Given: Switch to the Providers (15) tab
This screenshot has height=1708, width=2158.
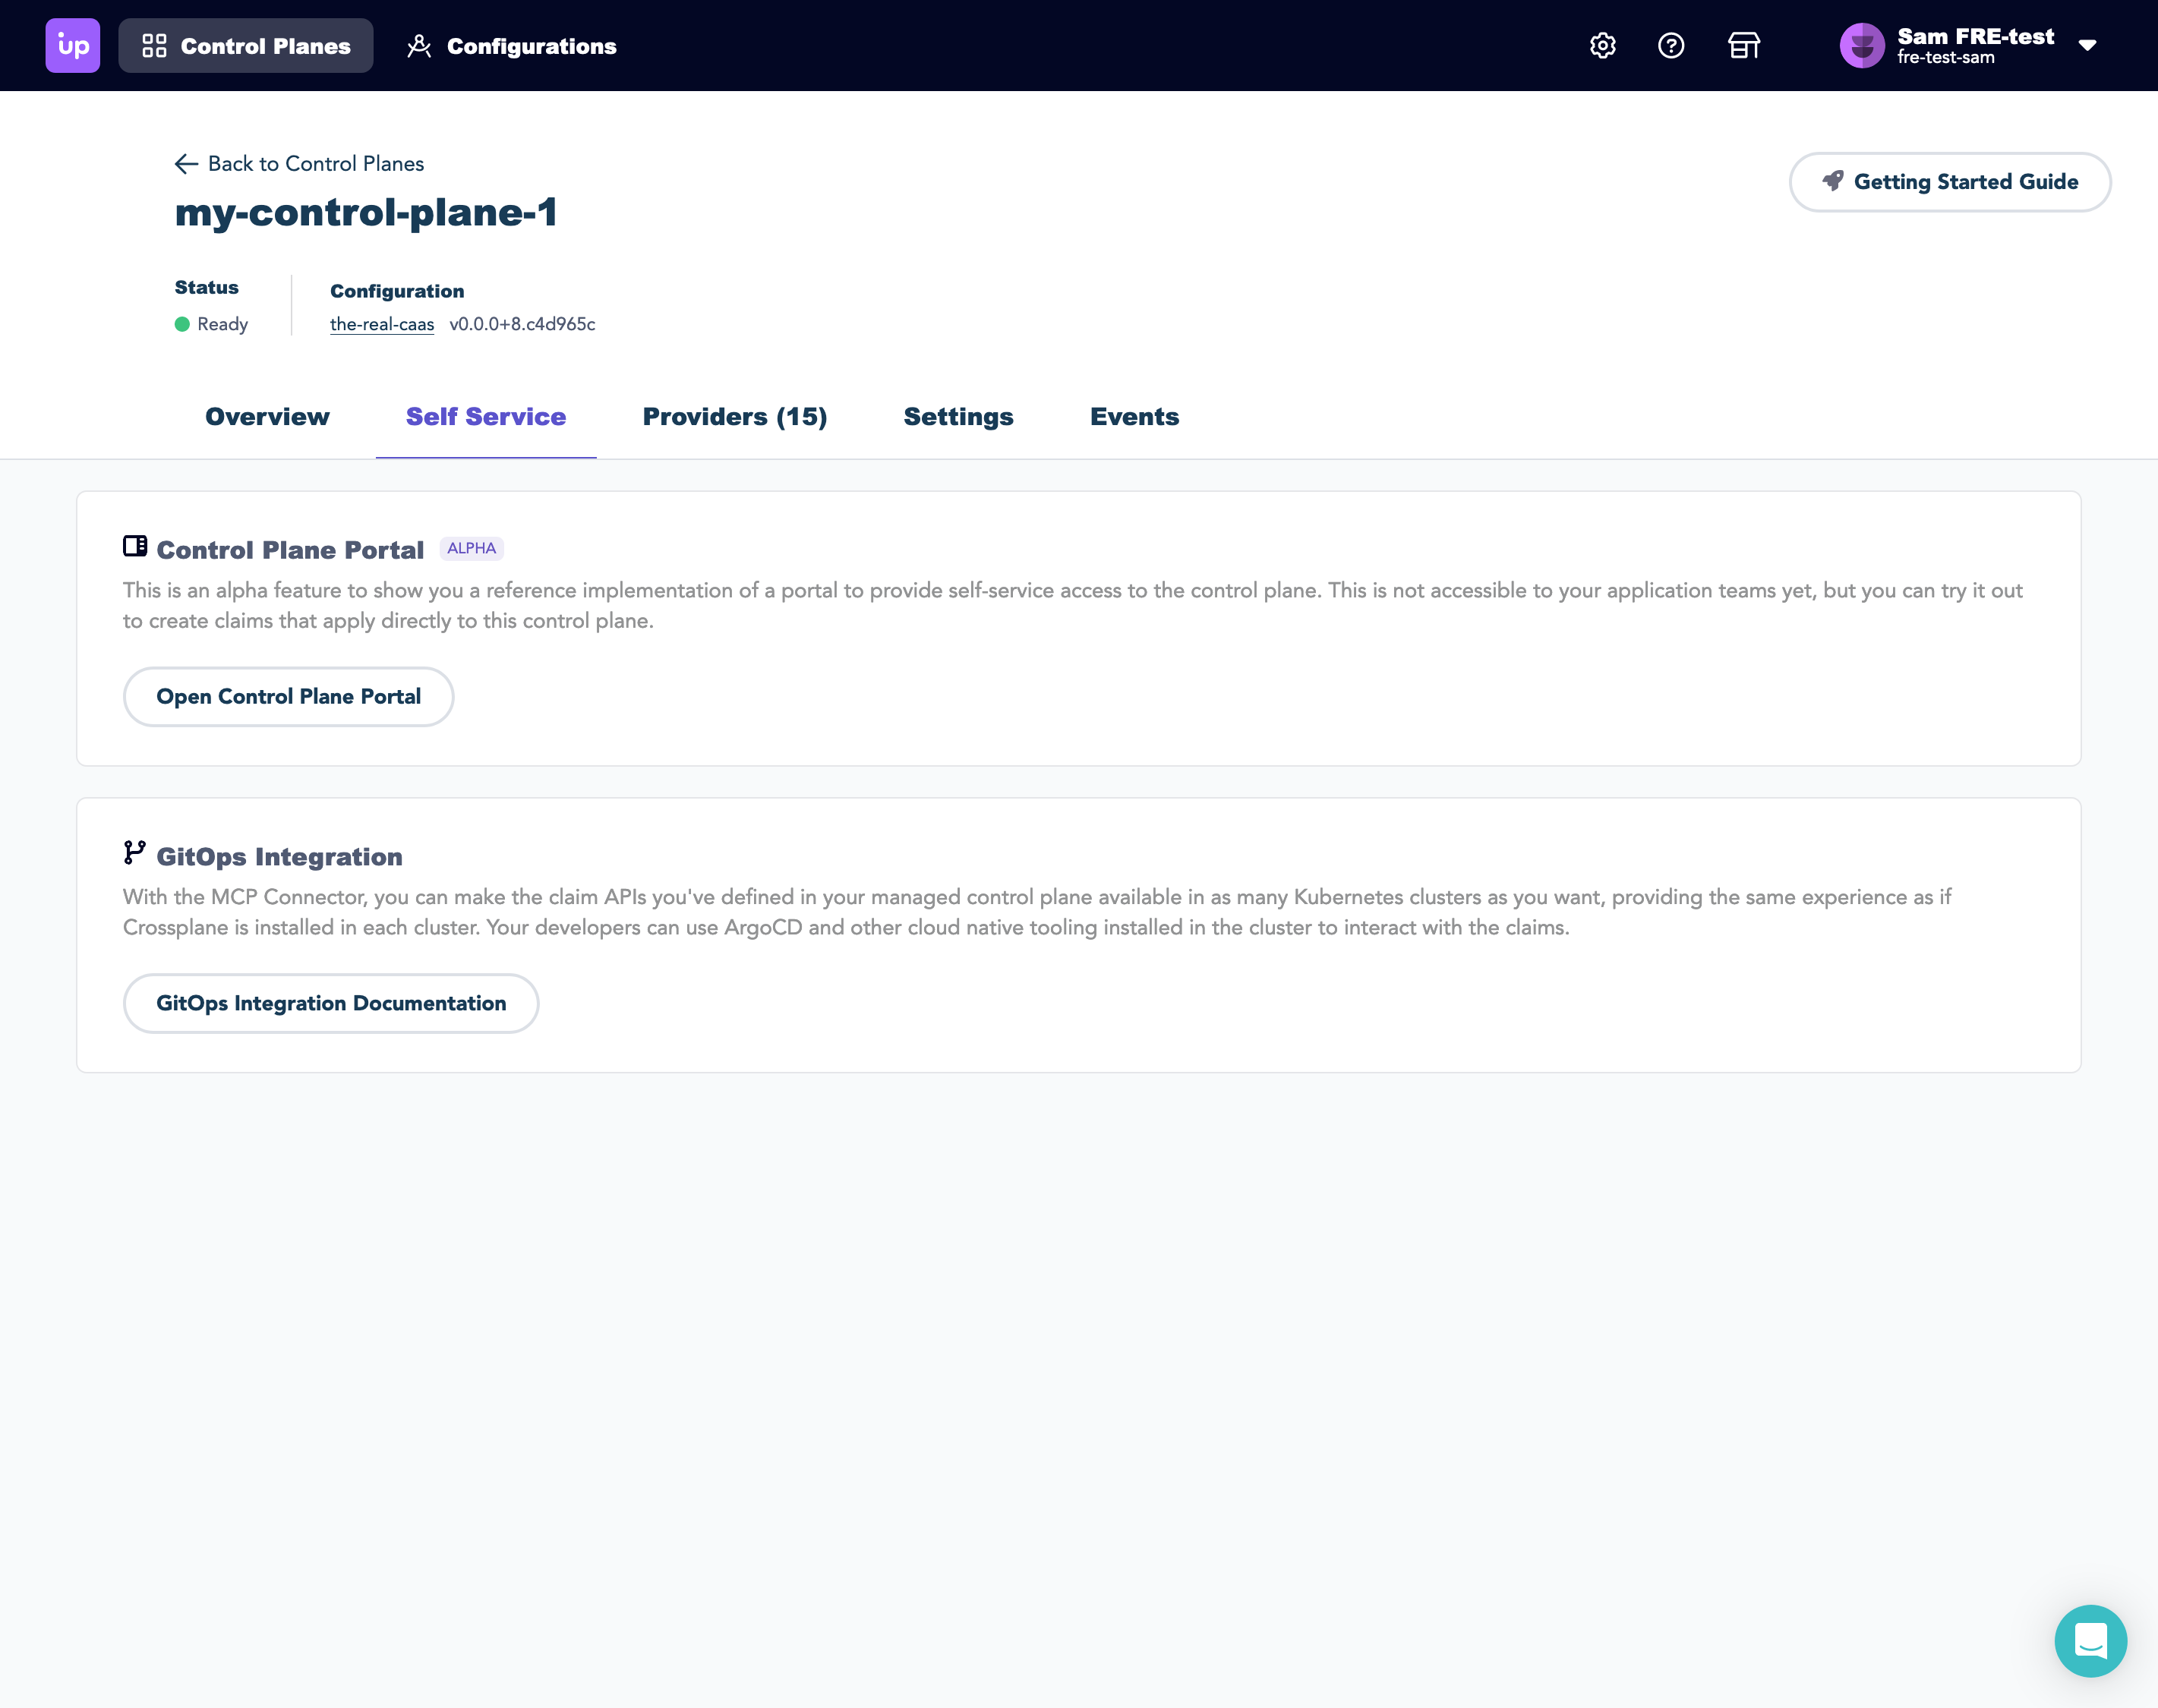Looking at the screenshot, I should (x=734, y=417).
